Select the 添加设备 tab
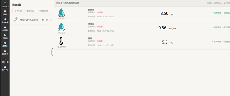This screenshot has height=96, width=230. (x=30, y=11)
